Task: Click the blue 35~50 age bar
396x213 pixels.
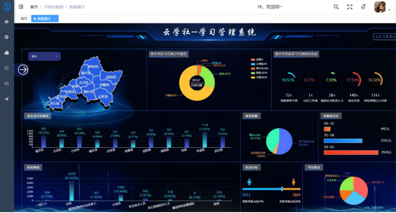Action: click(343, 141)
